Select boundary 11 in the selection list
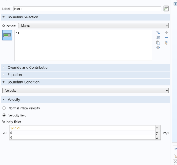 tap(18, 33)
